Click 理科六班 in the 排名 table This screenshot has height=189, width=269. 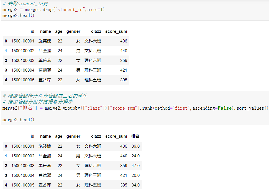(93, 166)
